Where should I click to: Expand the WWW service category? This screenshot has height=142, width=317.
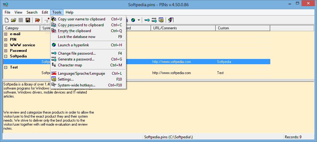(6, 45)
